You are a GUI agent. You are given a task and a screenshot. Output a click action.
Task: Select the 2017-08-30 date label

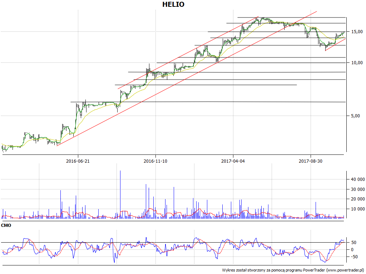311,161
